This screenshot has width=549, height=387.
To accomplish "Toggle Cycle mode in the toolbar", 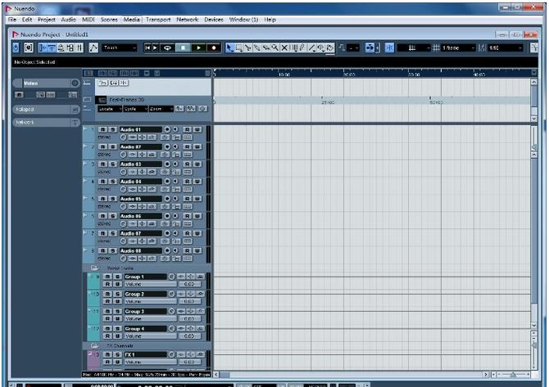I will 167,47.
